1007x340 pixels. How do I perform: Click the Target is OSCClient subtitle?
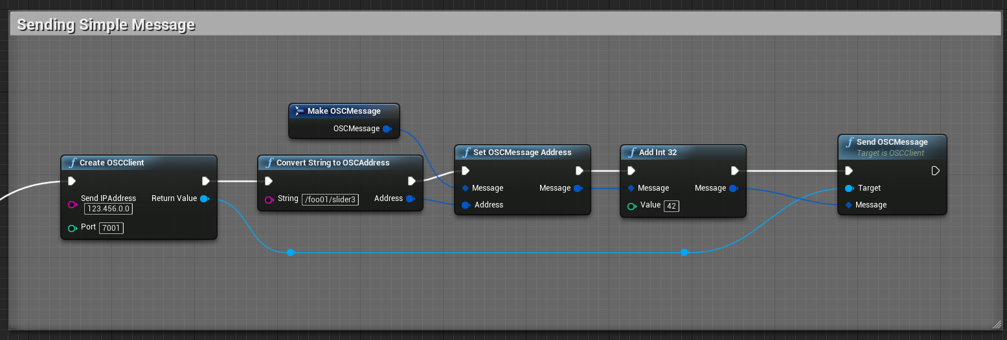[890, 153]
